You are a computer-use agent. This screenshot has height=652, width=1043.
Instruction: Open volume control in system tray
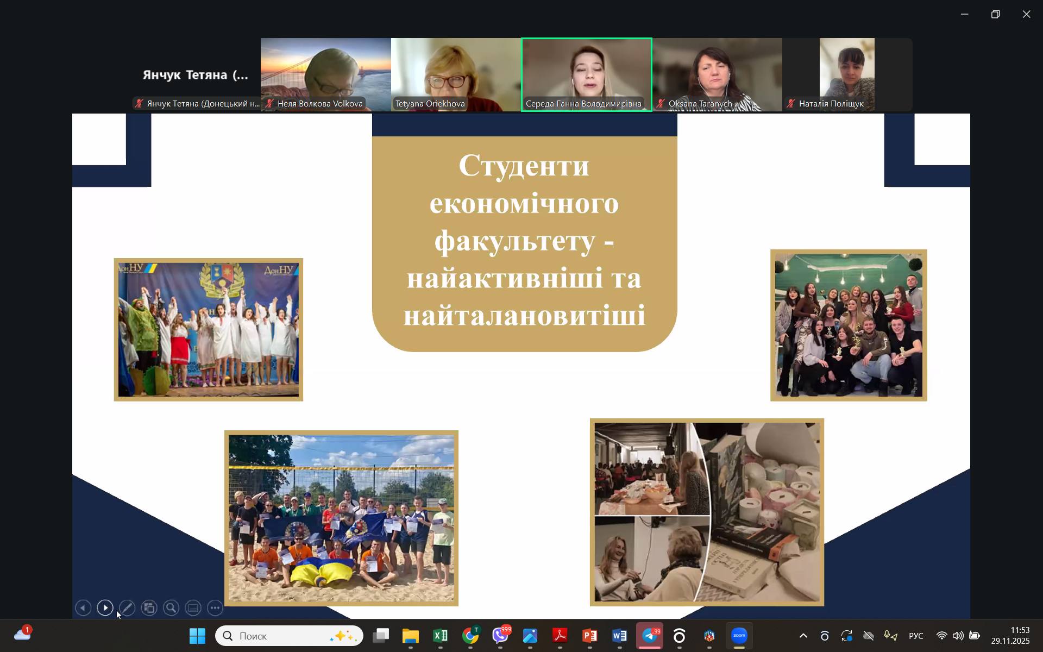click(958, 636)
